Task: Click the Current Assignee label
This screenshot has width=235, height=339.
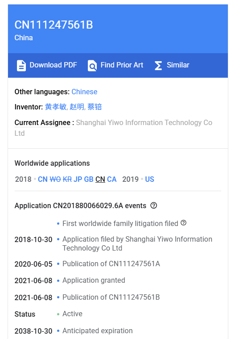Action: coord(42,122)
